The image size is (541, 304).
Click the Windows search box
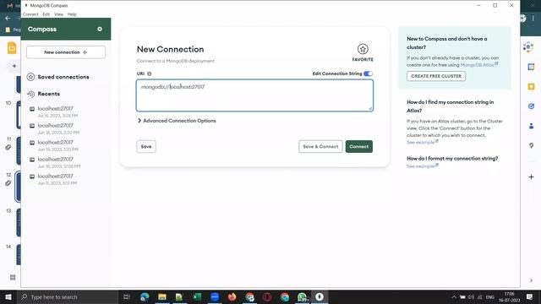point(68,296)
